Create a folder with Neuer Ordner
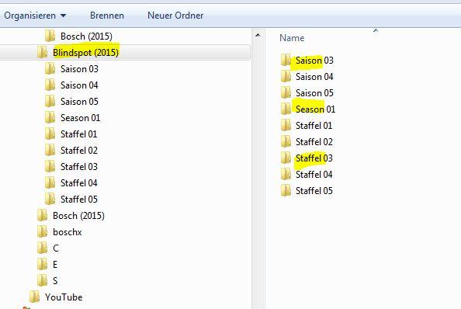The width and height of the screenshot is (461, 309). pyautogui.click(x=175, y=16)
